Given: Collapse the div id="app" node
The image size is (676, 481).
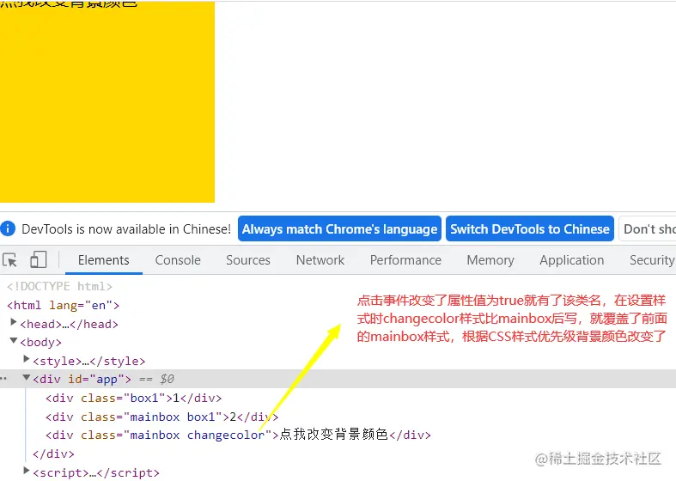Looking at the screenshot, I should 27,378.
